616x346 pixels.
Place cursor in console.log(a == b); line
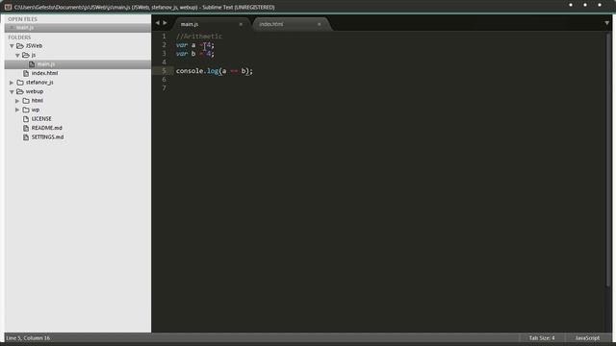click(215, 71)
